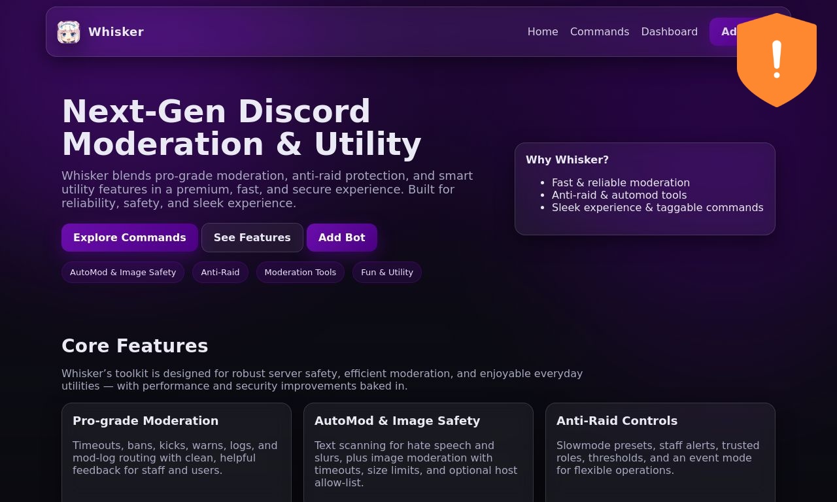Click the hero paragraph starting 'Whisker blends pro-grade'
Screen dimensions: 837x502
click(x=267, y=190)
